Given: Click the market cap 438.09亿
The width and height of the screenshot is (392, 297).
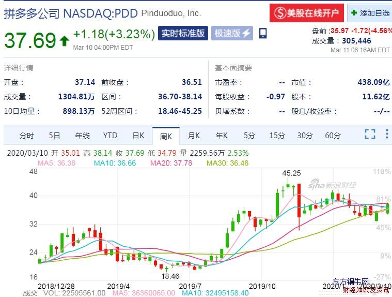Looking at the screenshot, I should [x=374, y=82].
